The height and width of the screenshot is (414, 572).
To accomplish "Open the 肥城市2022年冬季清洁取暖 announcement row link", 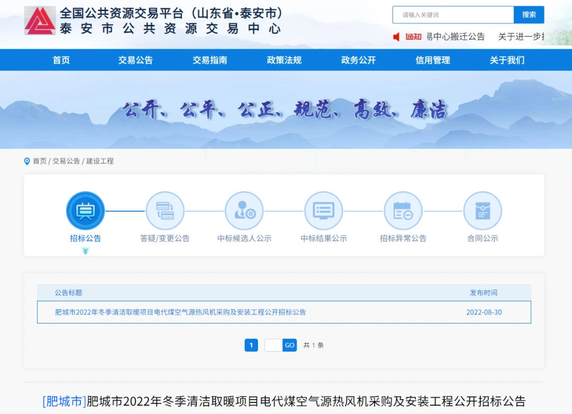I will (x=181, y=312).
